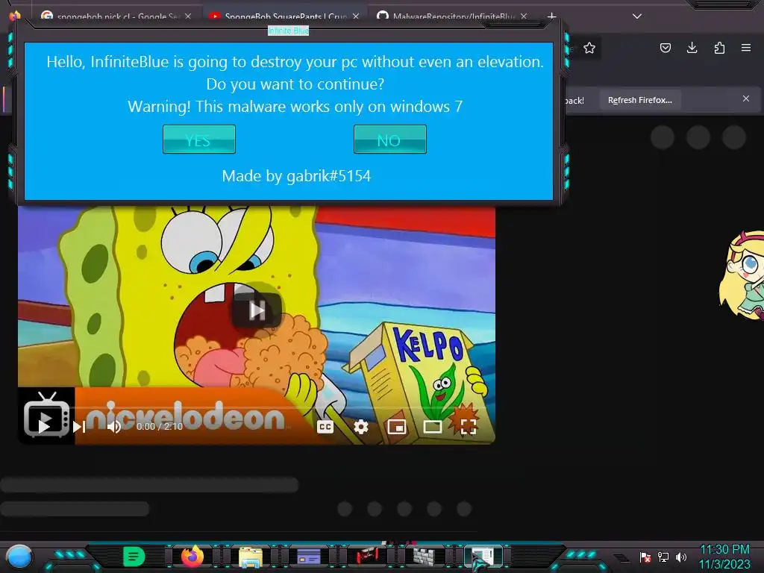764x573 pixels.
Task: Open the speaker volume tray icon
Action: point(681,557)
